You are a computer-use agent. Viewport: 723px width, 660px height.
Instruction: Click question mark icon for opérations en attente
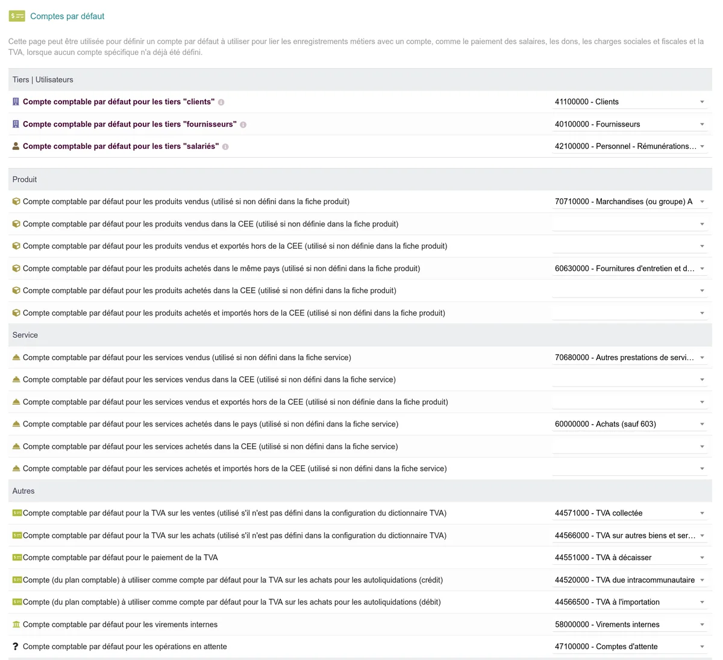(16, 647)
